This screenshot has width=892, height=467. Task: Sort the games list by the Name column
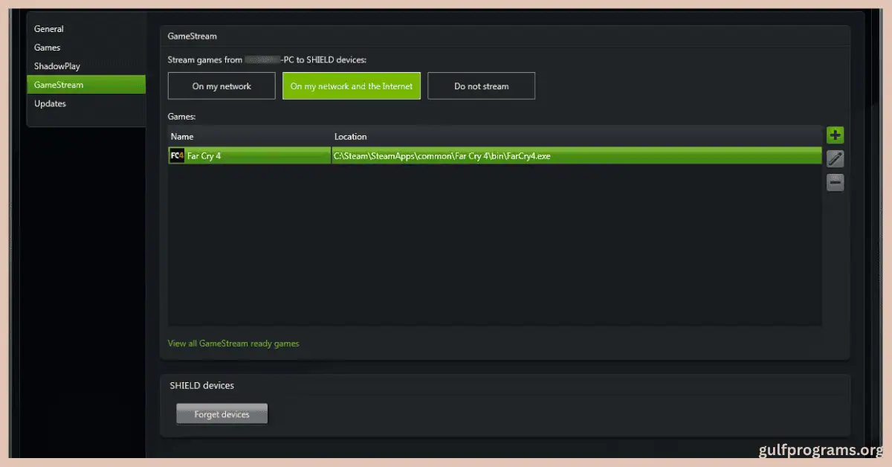click(182, 137)
